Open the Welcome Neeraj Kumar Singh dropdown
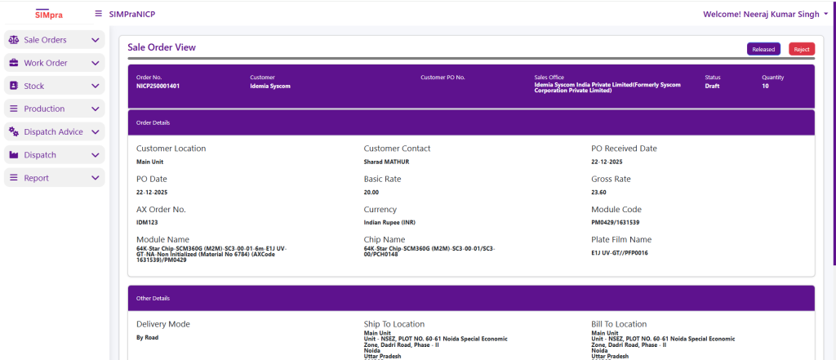 click(x=764, y=14)
